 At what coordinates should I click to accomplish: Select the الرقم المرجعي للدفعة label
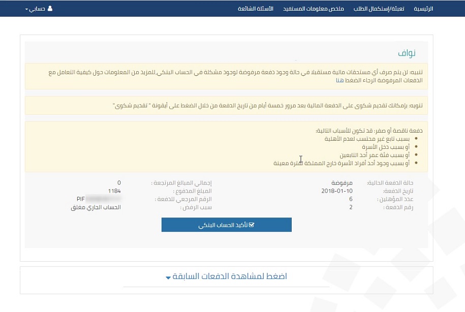(x=183, y=199)
